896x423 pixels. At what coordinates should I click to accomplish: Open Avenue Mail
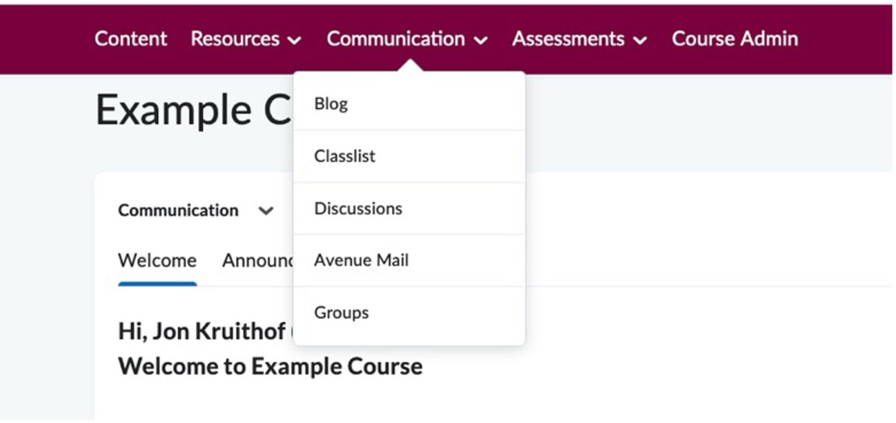361,260
